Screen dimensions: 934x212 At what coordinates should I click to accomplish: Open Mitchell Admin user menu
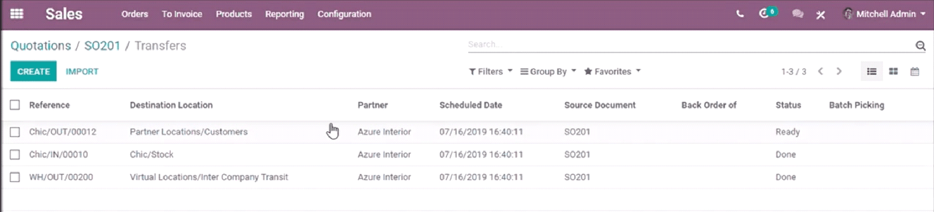pos(885,14)
